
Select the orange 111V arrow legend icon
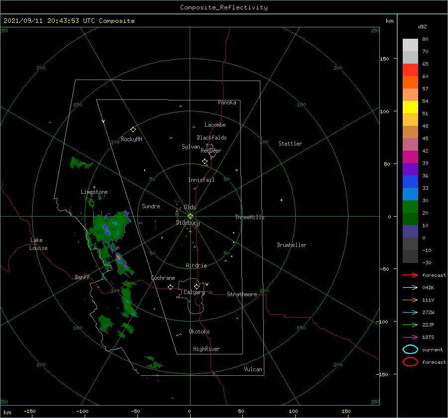pyautogui.click(x=410, y=300)
